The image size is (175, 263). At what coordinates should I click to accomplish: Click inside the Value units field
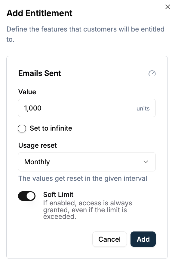coord(75,108)
